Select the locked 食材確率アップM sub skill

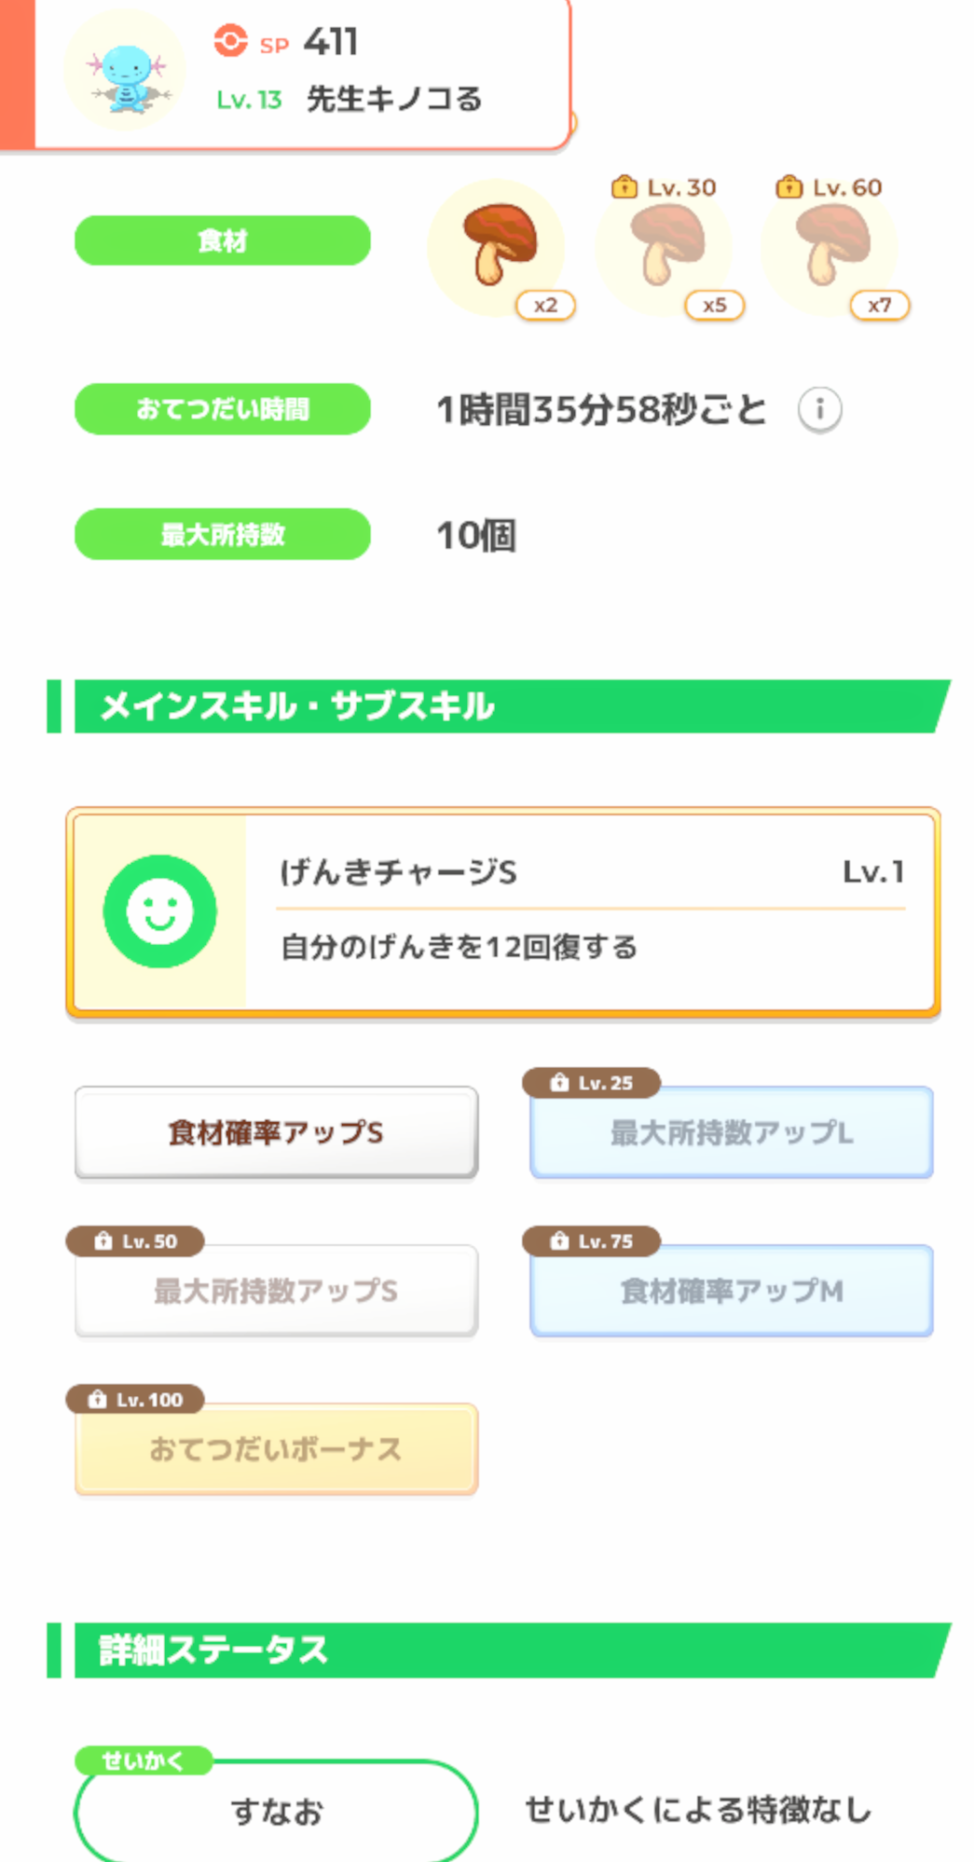coord(732,1292)
